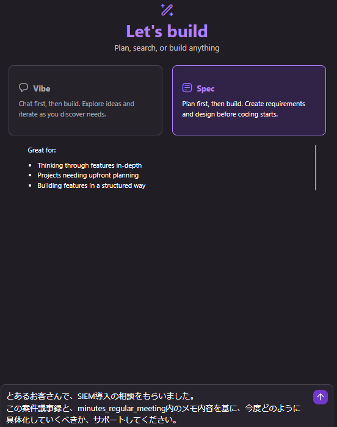337x427 pixels.
Task: Place cursor in line mentioning minutes_regular_meeting
Action: [x=153, y=408]
